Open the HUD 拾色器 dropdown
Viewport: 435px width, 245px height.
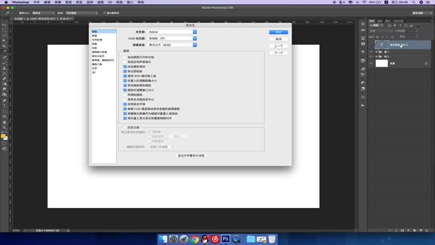coord(172,38)
